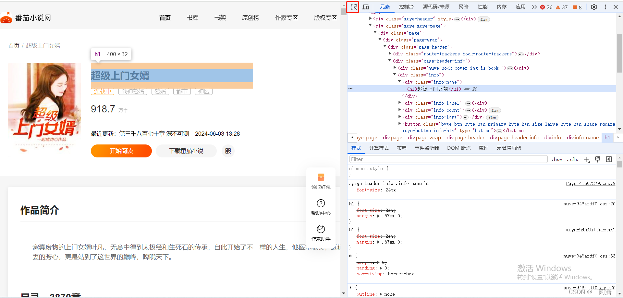Open DevTools three-dot customize menu
Viewport: 623px width, 298px height.
coord(605,7)
